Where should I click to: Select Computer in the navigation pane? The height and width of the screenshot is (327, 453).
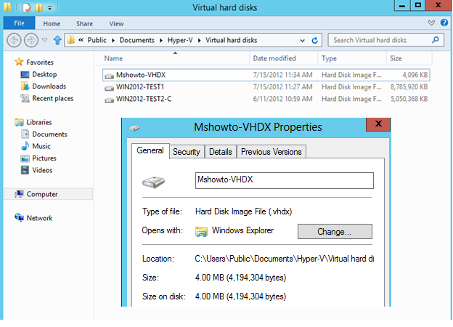pos(48,194)
